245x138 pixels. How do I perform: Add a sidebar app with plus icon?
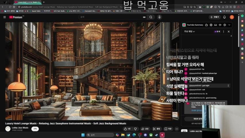242,62
